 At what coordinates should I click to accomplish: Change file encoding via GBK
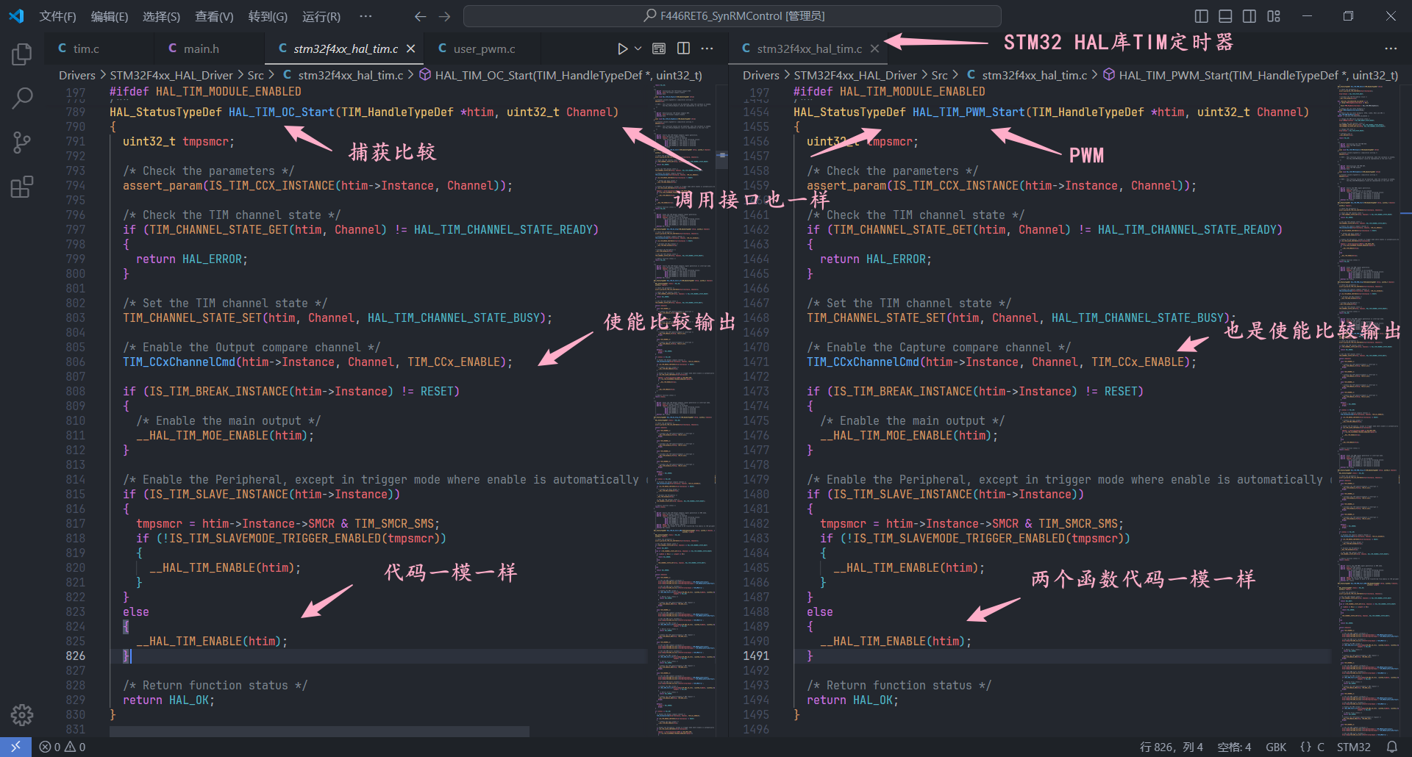point(1276,747)
